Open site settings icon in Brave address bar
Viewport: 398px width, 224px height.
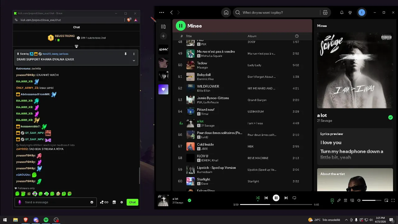coord(16,20)
